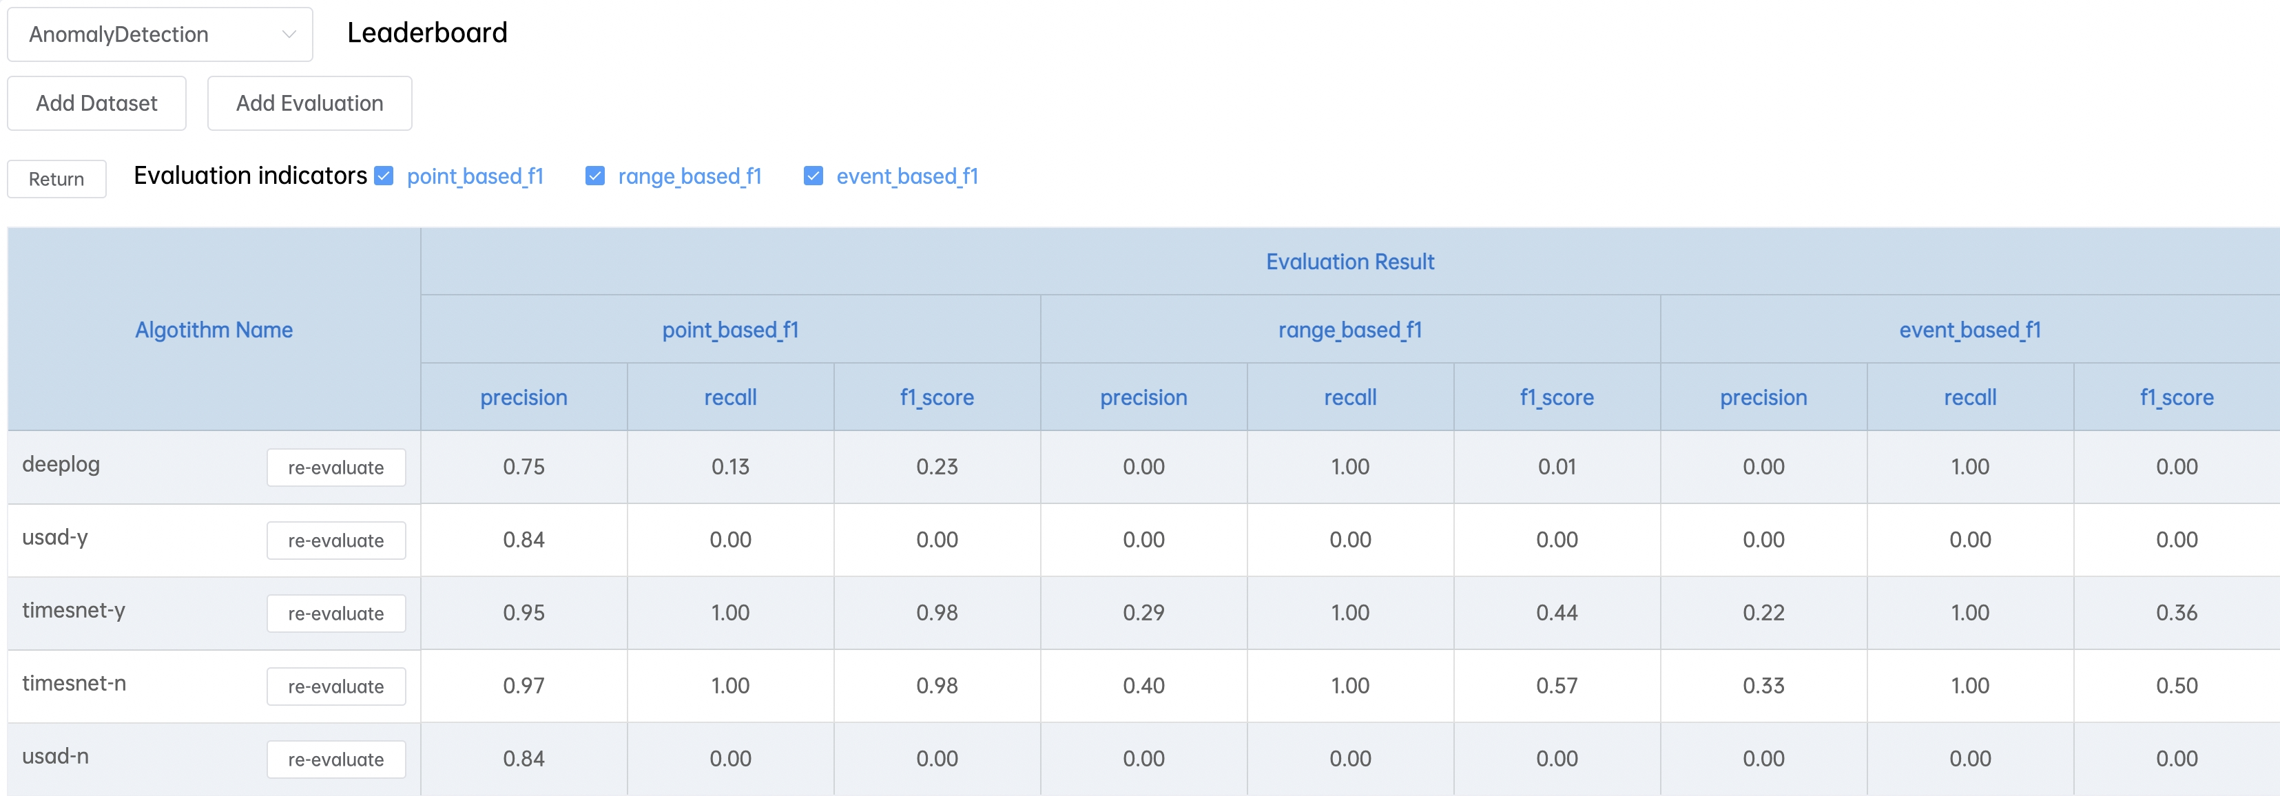
Task: Disable the event_based_f1 checkbox
Action: 813,176
